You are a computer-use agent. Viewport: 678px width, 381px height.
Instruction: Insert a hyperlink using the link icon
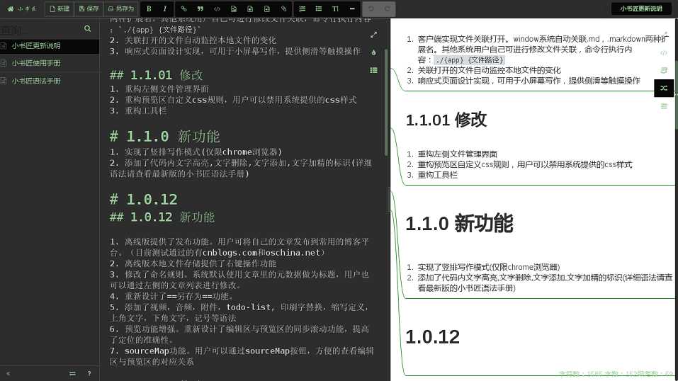[x=184, y=9]
